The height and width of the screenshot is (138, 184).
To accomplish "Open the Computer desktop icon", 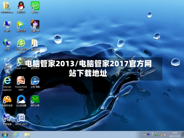I will (7, 26).
